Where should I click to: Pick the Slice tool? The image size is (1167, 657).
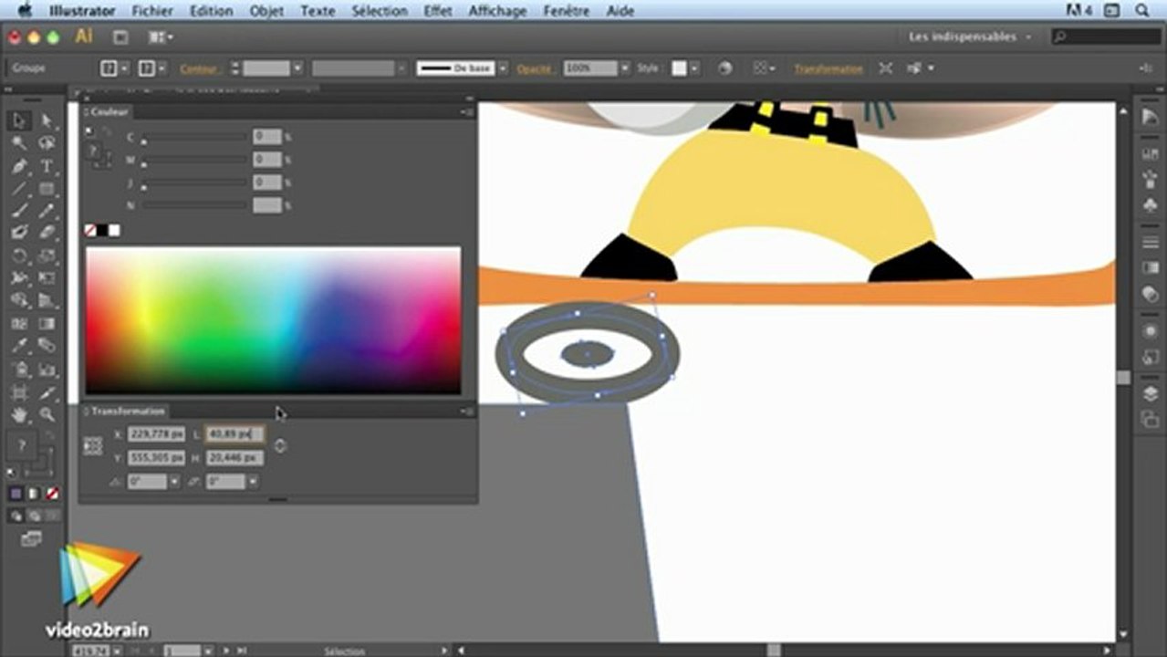tap(47, 392)
